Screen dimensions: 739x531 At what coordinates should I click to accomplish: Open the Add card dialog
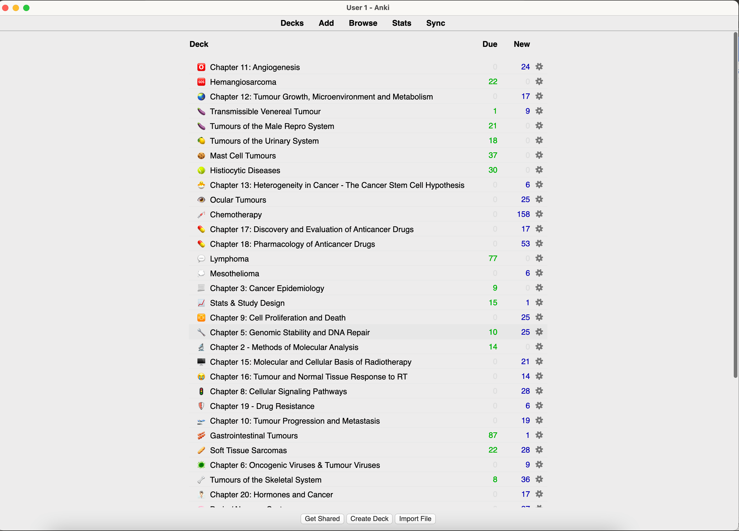(326, 23)
